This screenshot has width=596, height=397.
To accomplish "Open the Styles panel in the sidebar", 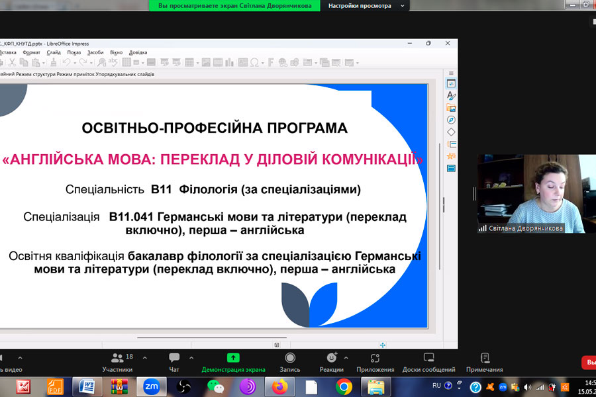I will click(x=451, y=96).
